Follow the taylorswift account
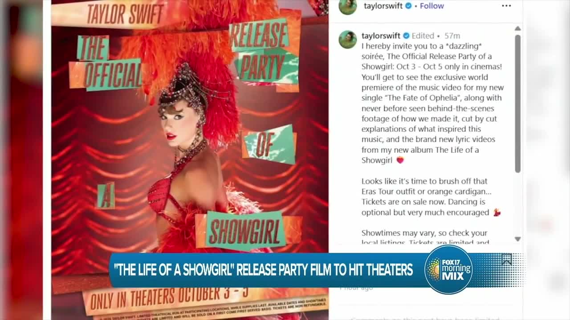The image size is (570, 320). click(x=432, y=6)
